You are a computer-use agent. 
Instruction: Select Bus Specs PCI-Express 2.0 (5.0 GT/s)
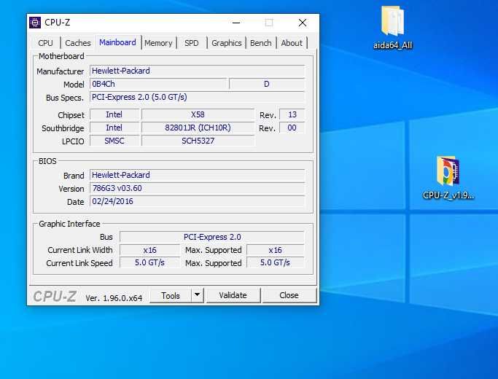(x=197, y=97)
